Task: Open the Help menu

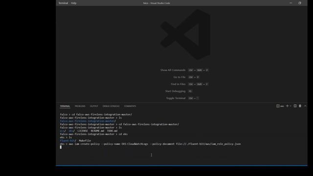Action: (73, 3)
